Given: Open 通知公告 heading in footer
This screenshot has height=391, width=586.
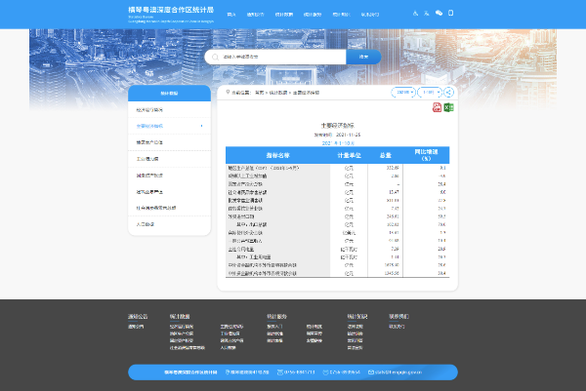Looking at the screenshot, I should point(138,316).
